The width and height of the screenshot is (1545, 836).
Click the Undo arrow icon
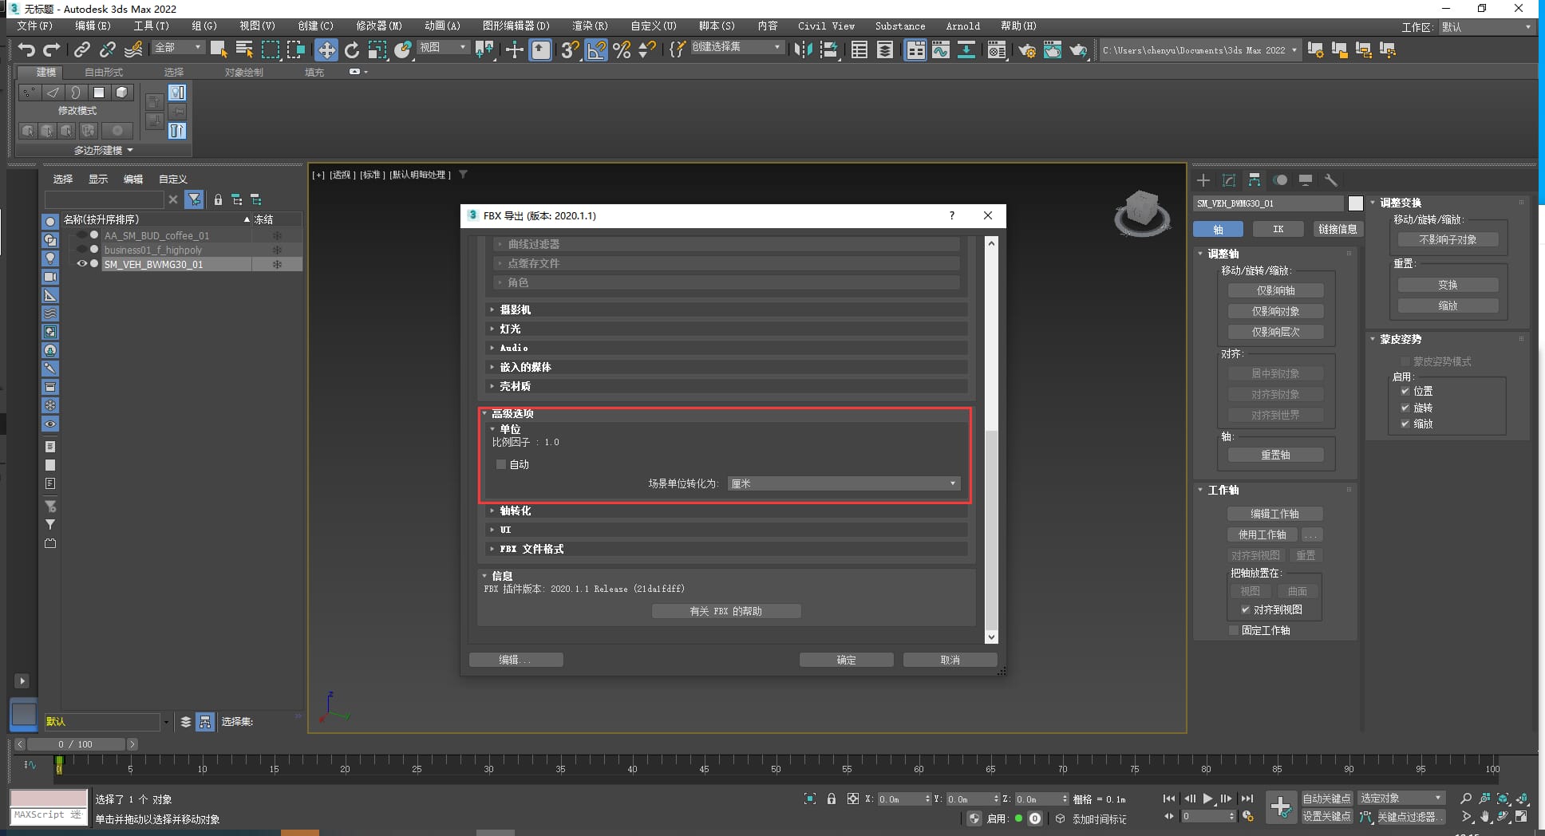26,50
